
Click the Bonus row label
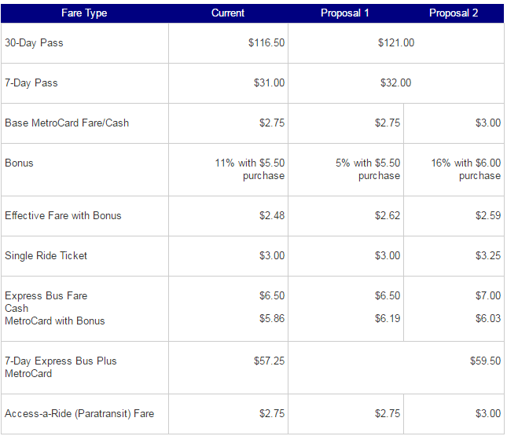coord(19,163)
